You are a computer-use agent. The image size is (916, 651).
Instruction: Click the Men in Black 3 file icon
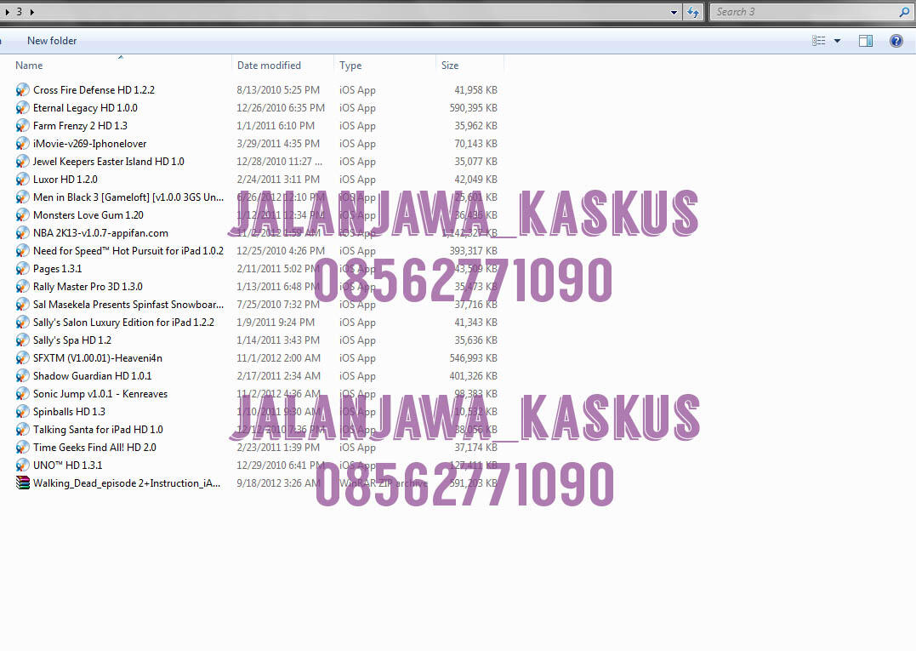click(22, 197)
